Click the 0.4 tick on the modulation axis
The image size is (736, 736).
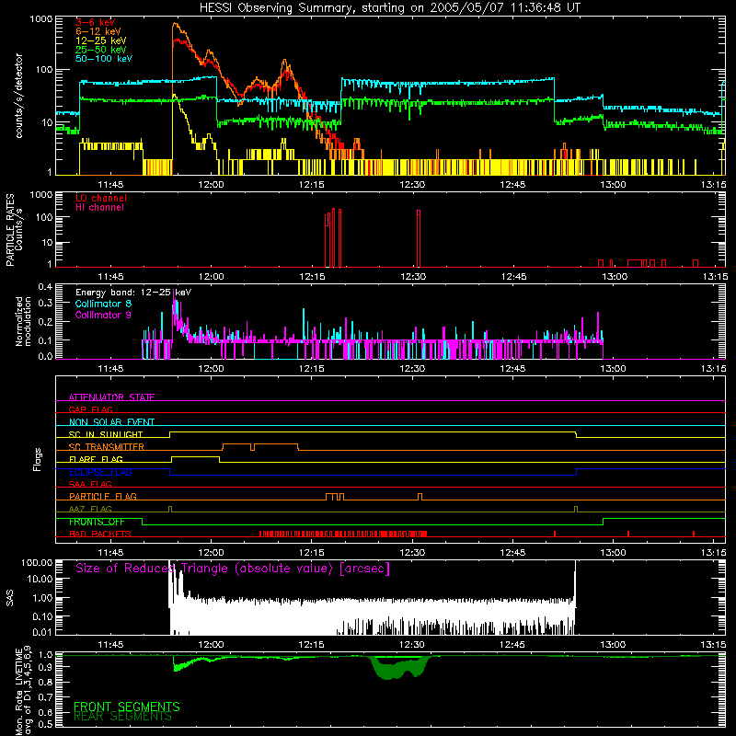tap(45, 286)
